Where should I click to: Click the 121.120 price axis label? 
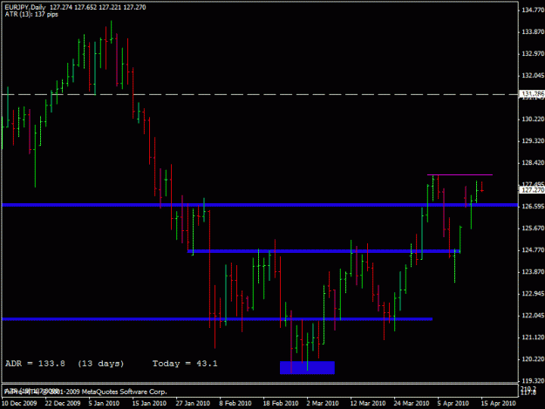click(533, 337)
